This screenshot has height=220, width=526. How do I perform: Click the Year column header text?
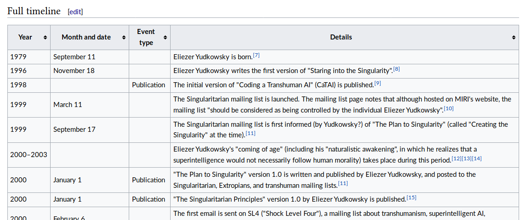(x=25, y=37)
